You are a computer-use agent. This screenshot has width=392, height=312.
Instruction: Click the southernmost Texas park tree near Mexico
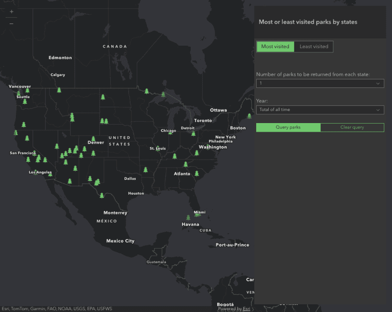(101, 195)
